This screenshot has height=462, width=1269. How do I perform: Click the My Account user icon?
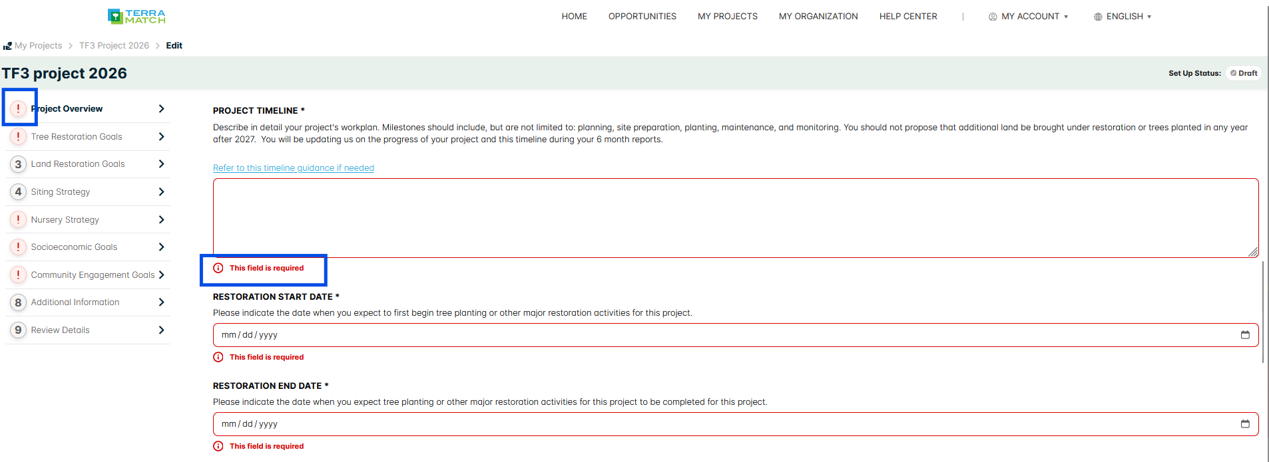pos(993,17)
